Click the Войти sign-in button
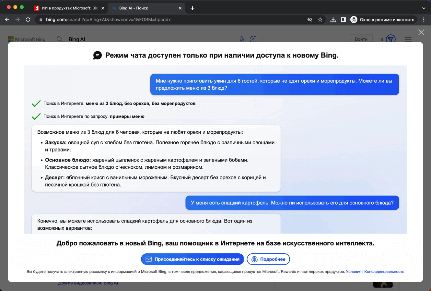 361,39
